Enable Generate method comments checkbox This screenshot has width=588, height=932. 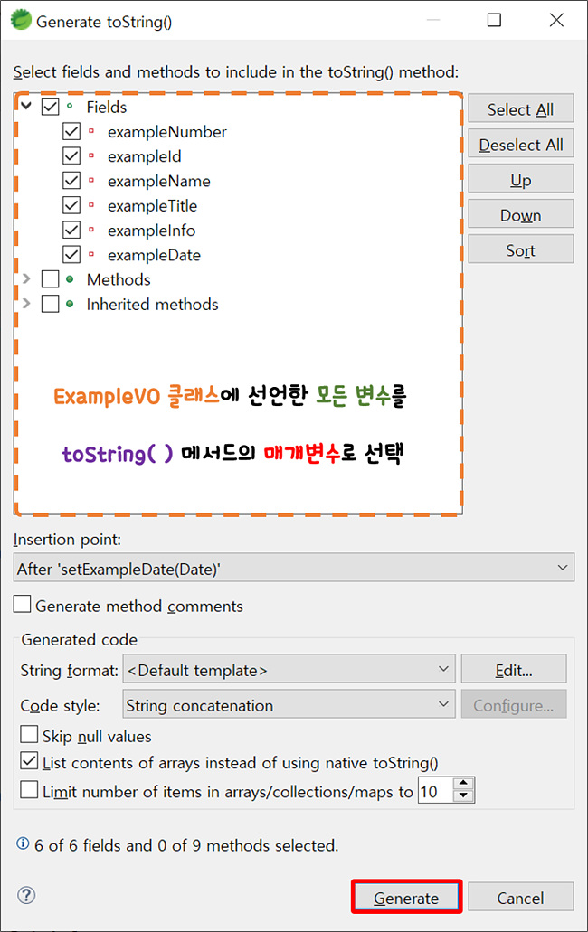22,605
